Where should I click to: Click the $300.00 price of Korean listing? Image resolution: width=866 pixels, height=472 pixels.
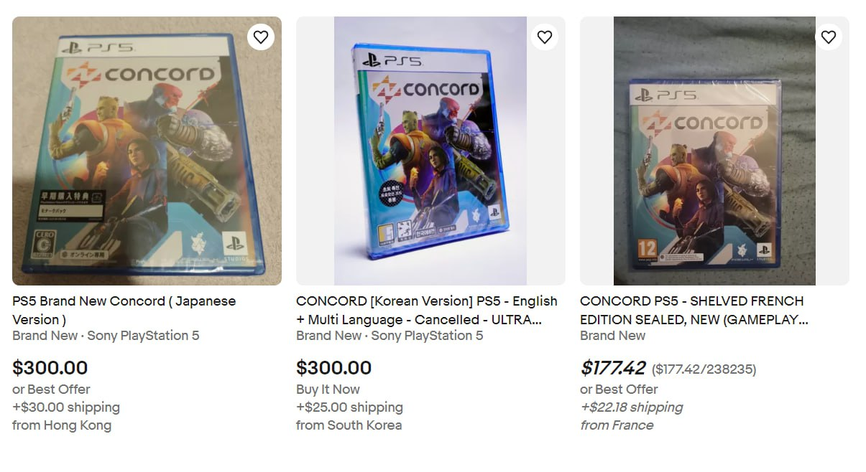click(x=334, y=368)
